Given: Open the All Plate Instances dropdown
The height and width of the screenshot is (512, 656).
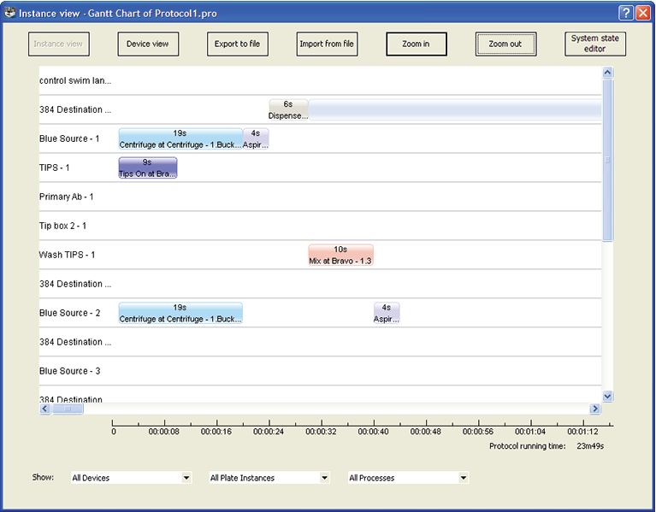Looking at the screenshot, I should click(x=324, y=478).
